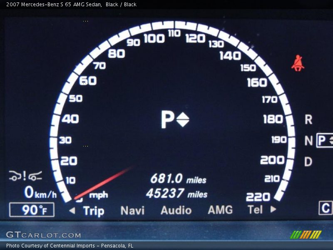The width and height of the screenshot is (333, 250).
Task: Click the large P gear indicator
Action: point(168,120)
